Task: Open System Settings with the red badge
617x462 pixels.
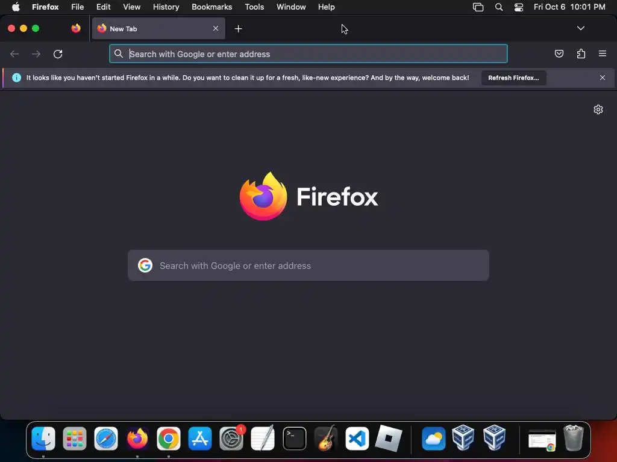Action: pyautogui.click(x=231, y=438)
